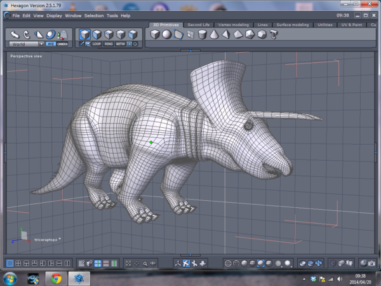Viewport: 381px width, 286px height.
Task: Click the RING selection button
Action: 109,44
